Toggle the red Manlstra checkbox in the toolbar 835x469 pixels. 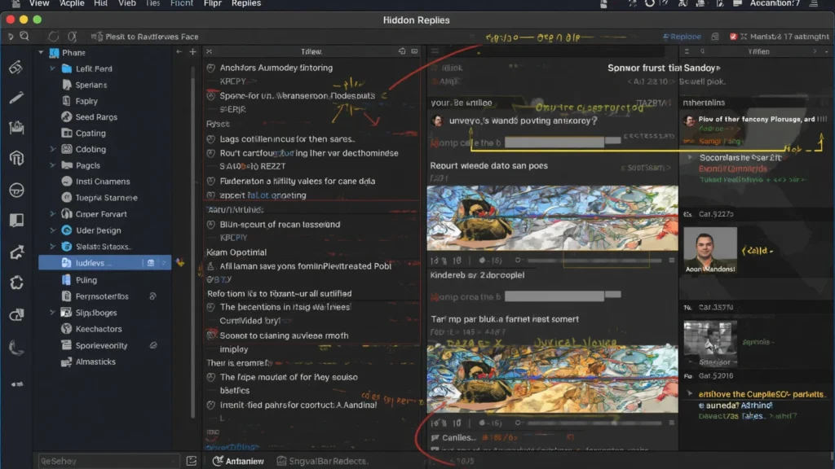pyautogui.click(x=733, y=37)
